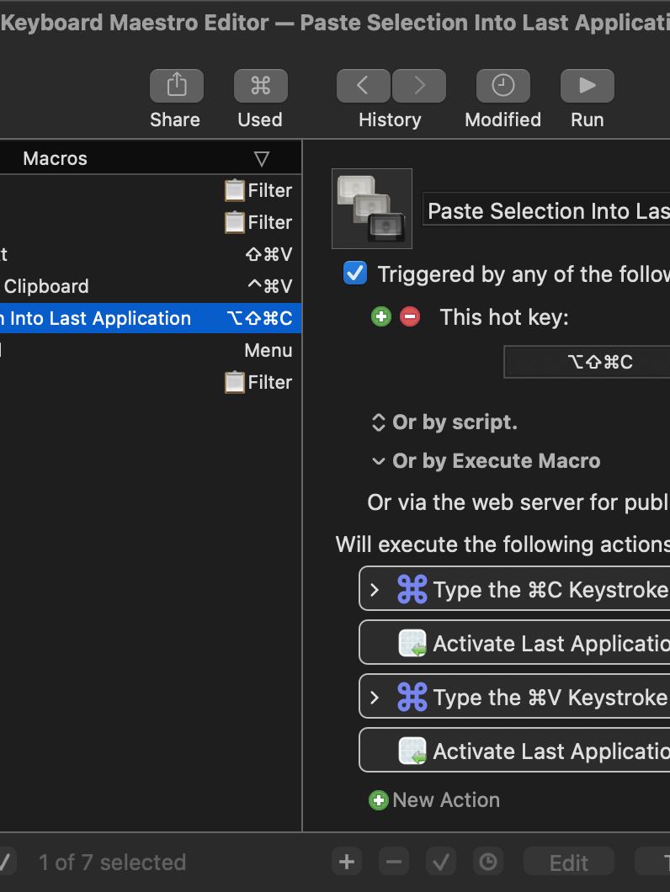Go back in History
This screenshot has width=670, height=892.
(363, 86)
